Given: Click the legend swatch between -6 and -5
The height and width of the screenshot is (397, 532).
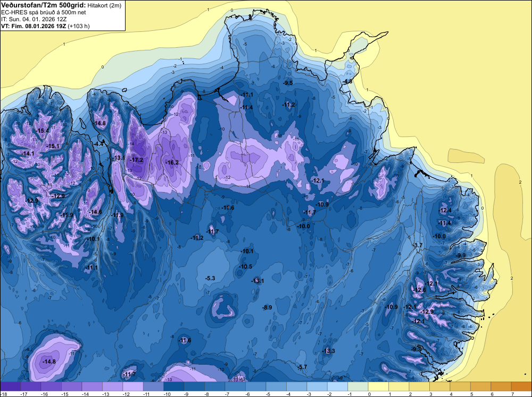Looking at the screenshot, I should (x=256, y=386).
